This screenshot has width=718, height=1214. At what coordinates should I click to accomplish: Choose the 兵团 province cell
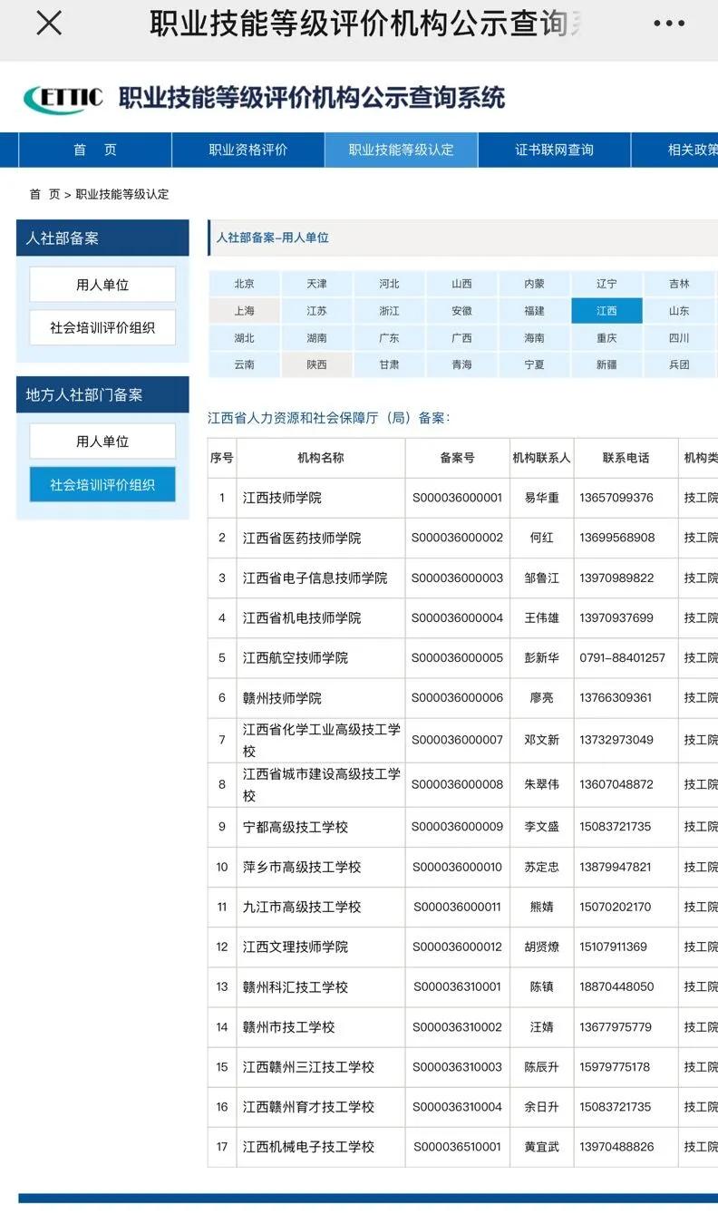tap(680, 365)
